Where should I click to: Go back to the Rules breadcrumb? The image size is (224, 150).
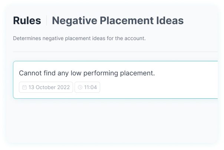point(27,20)
